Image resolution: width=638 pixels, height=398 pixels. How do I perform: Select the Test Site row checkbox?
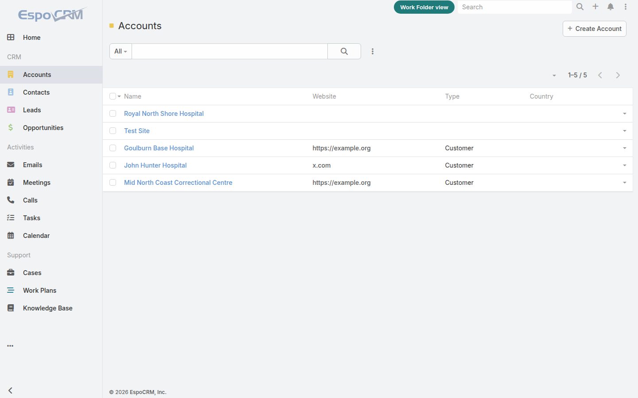(x=113, y=130)
